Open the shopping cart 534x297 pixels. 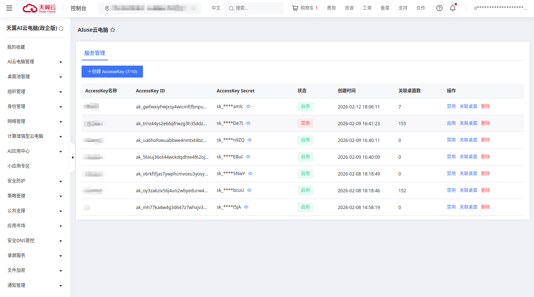pyautogui.click(x=305, y=8)
